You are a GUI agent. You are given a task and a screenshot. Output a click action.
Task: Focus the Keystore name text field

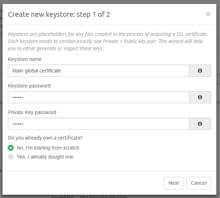(98, 71)
